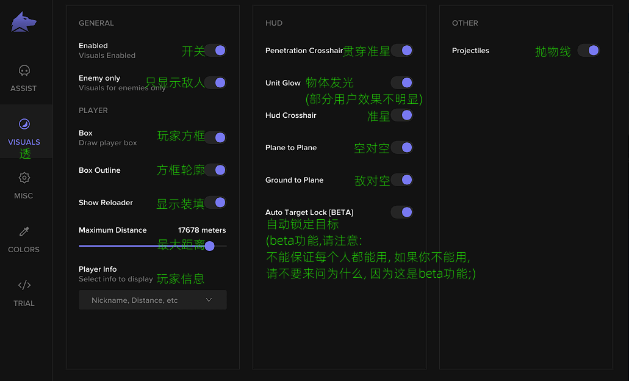This screenshot has width=629, height=381.
Task: Toggle Unit Glow switch
Action: click(x=402, y=83)
